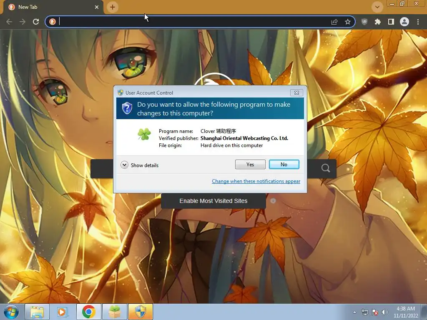Open Windows Explorer from taskbar
This screenshot has width=427, height=320.
pyautogui.click(x=37, y=312)
